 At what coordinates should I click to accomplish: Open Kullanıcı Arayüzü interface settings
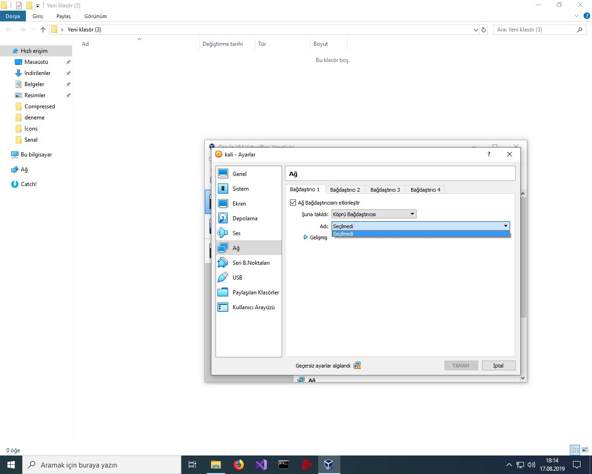click(249, 307)
